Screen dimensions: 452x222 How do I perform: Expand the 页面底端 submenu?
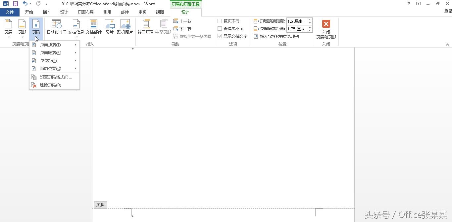tap(50, 52)
